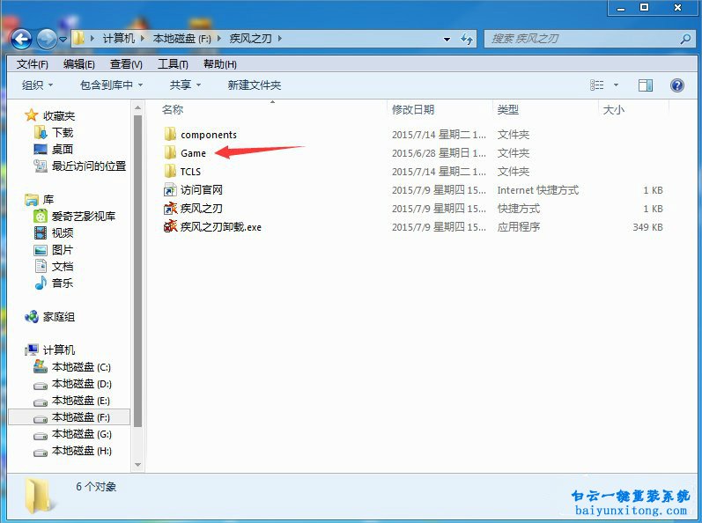Select the 疾风之刃 shortcut icon
Screen dimensions: 702x523
coord(170,208)
